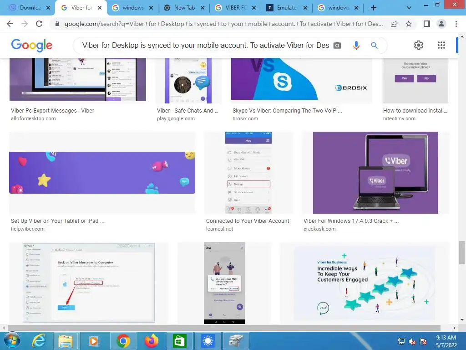Open Firefox from the taskbar
The image size is (466, 350).
152,341
